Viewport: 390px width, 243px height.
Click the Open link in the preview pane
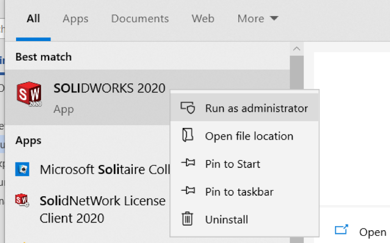pyautogui.click(x=372, y=232)
